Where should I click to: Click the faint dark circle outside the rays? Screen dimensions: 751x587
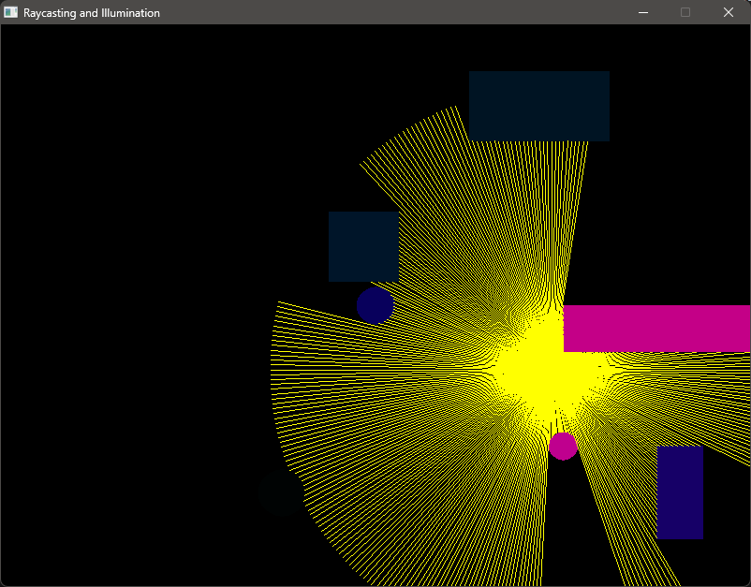[281, 492]
